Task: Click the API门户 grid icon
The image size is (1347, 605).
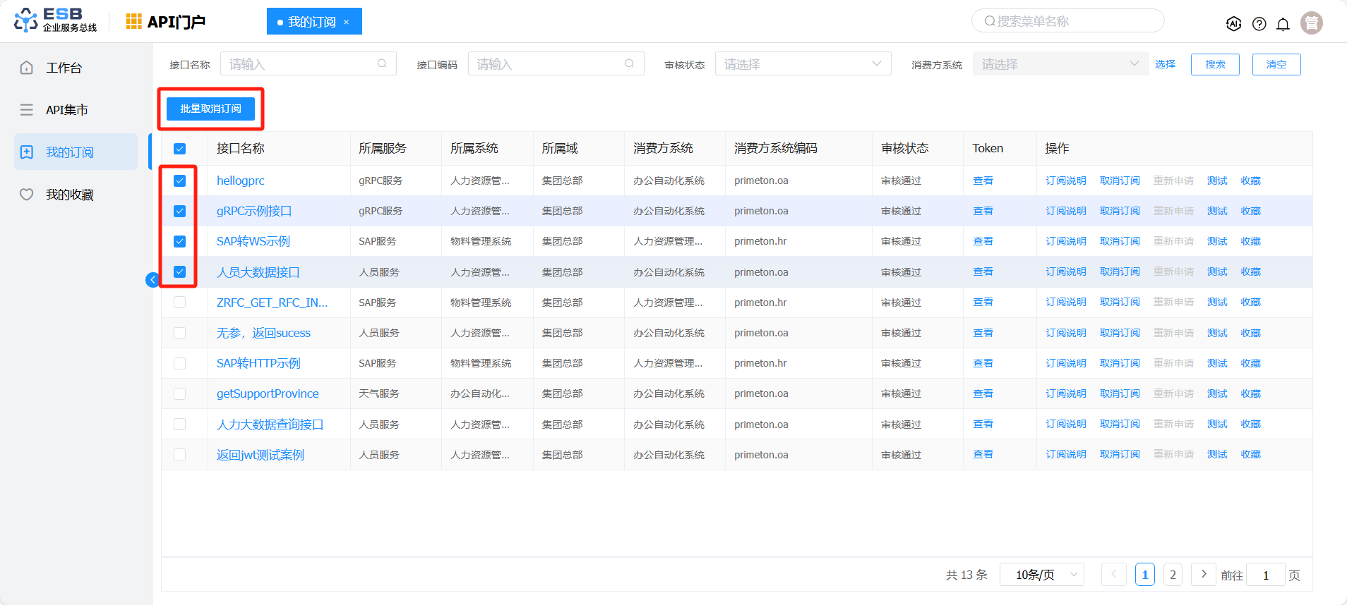Action: [x=133, y=22]
